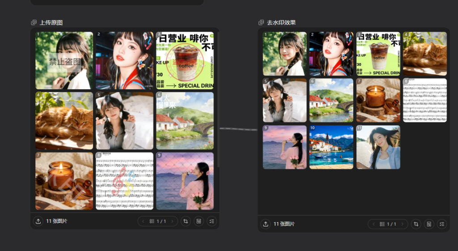The image size is (458, 251).
Task: Go to previous page in 去水印效果 panel
Action: tap(373, 224)
